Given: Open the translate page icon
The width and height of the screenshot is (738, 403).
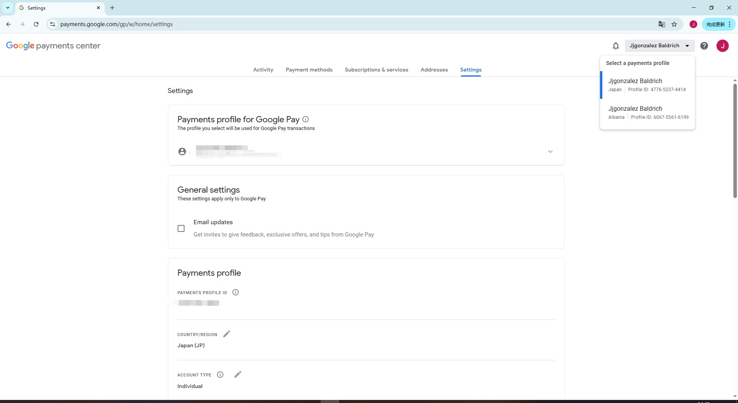Looking at the screenshot, I should click(662, 24).
